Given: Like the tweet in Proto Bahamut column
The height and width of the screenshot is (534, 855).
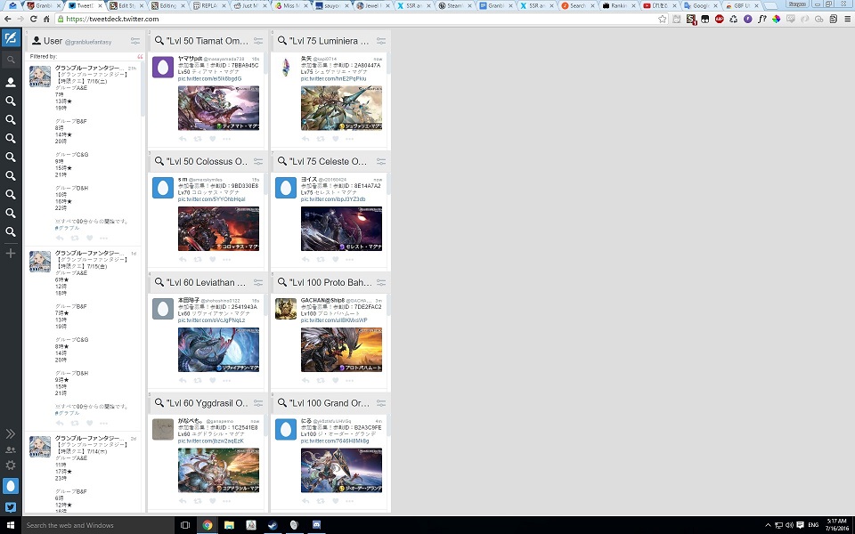Looking at the screenshot, I should coord(336,380).
